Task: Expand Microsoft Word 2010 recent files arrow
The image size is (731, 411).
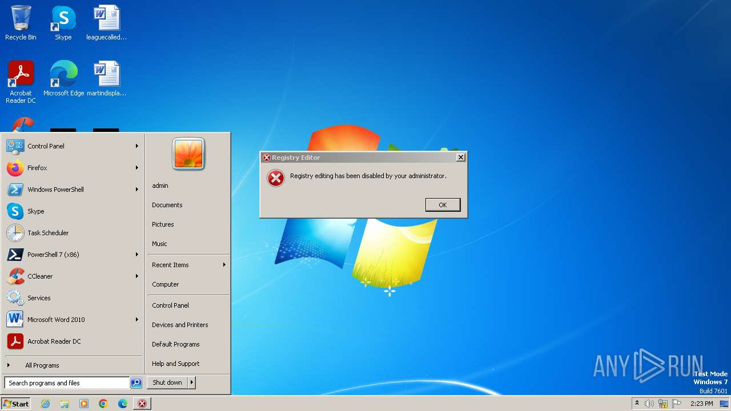Action: (137, 320)
